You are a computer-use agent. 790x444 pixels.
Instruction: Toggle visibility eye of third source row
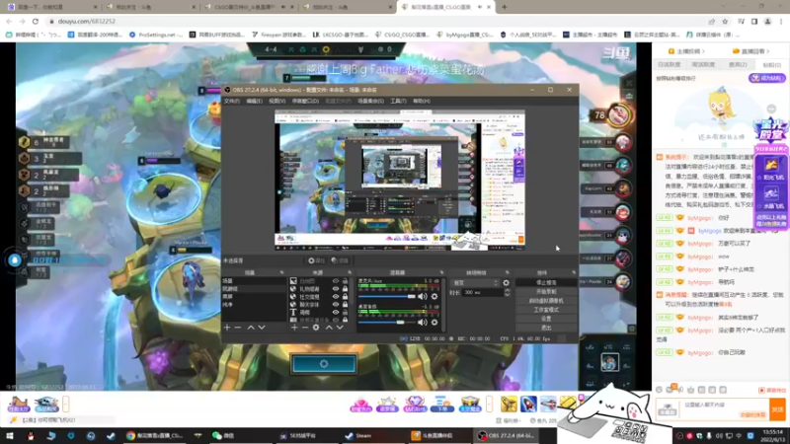click(x=336, y=297)
